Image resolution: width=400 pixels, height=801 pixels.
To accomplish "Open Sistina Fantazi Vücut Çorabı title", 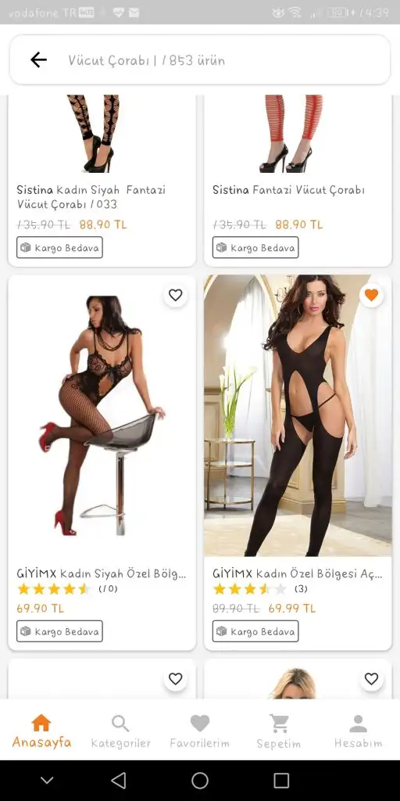I will click(289, 190).
